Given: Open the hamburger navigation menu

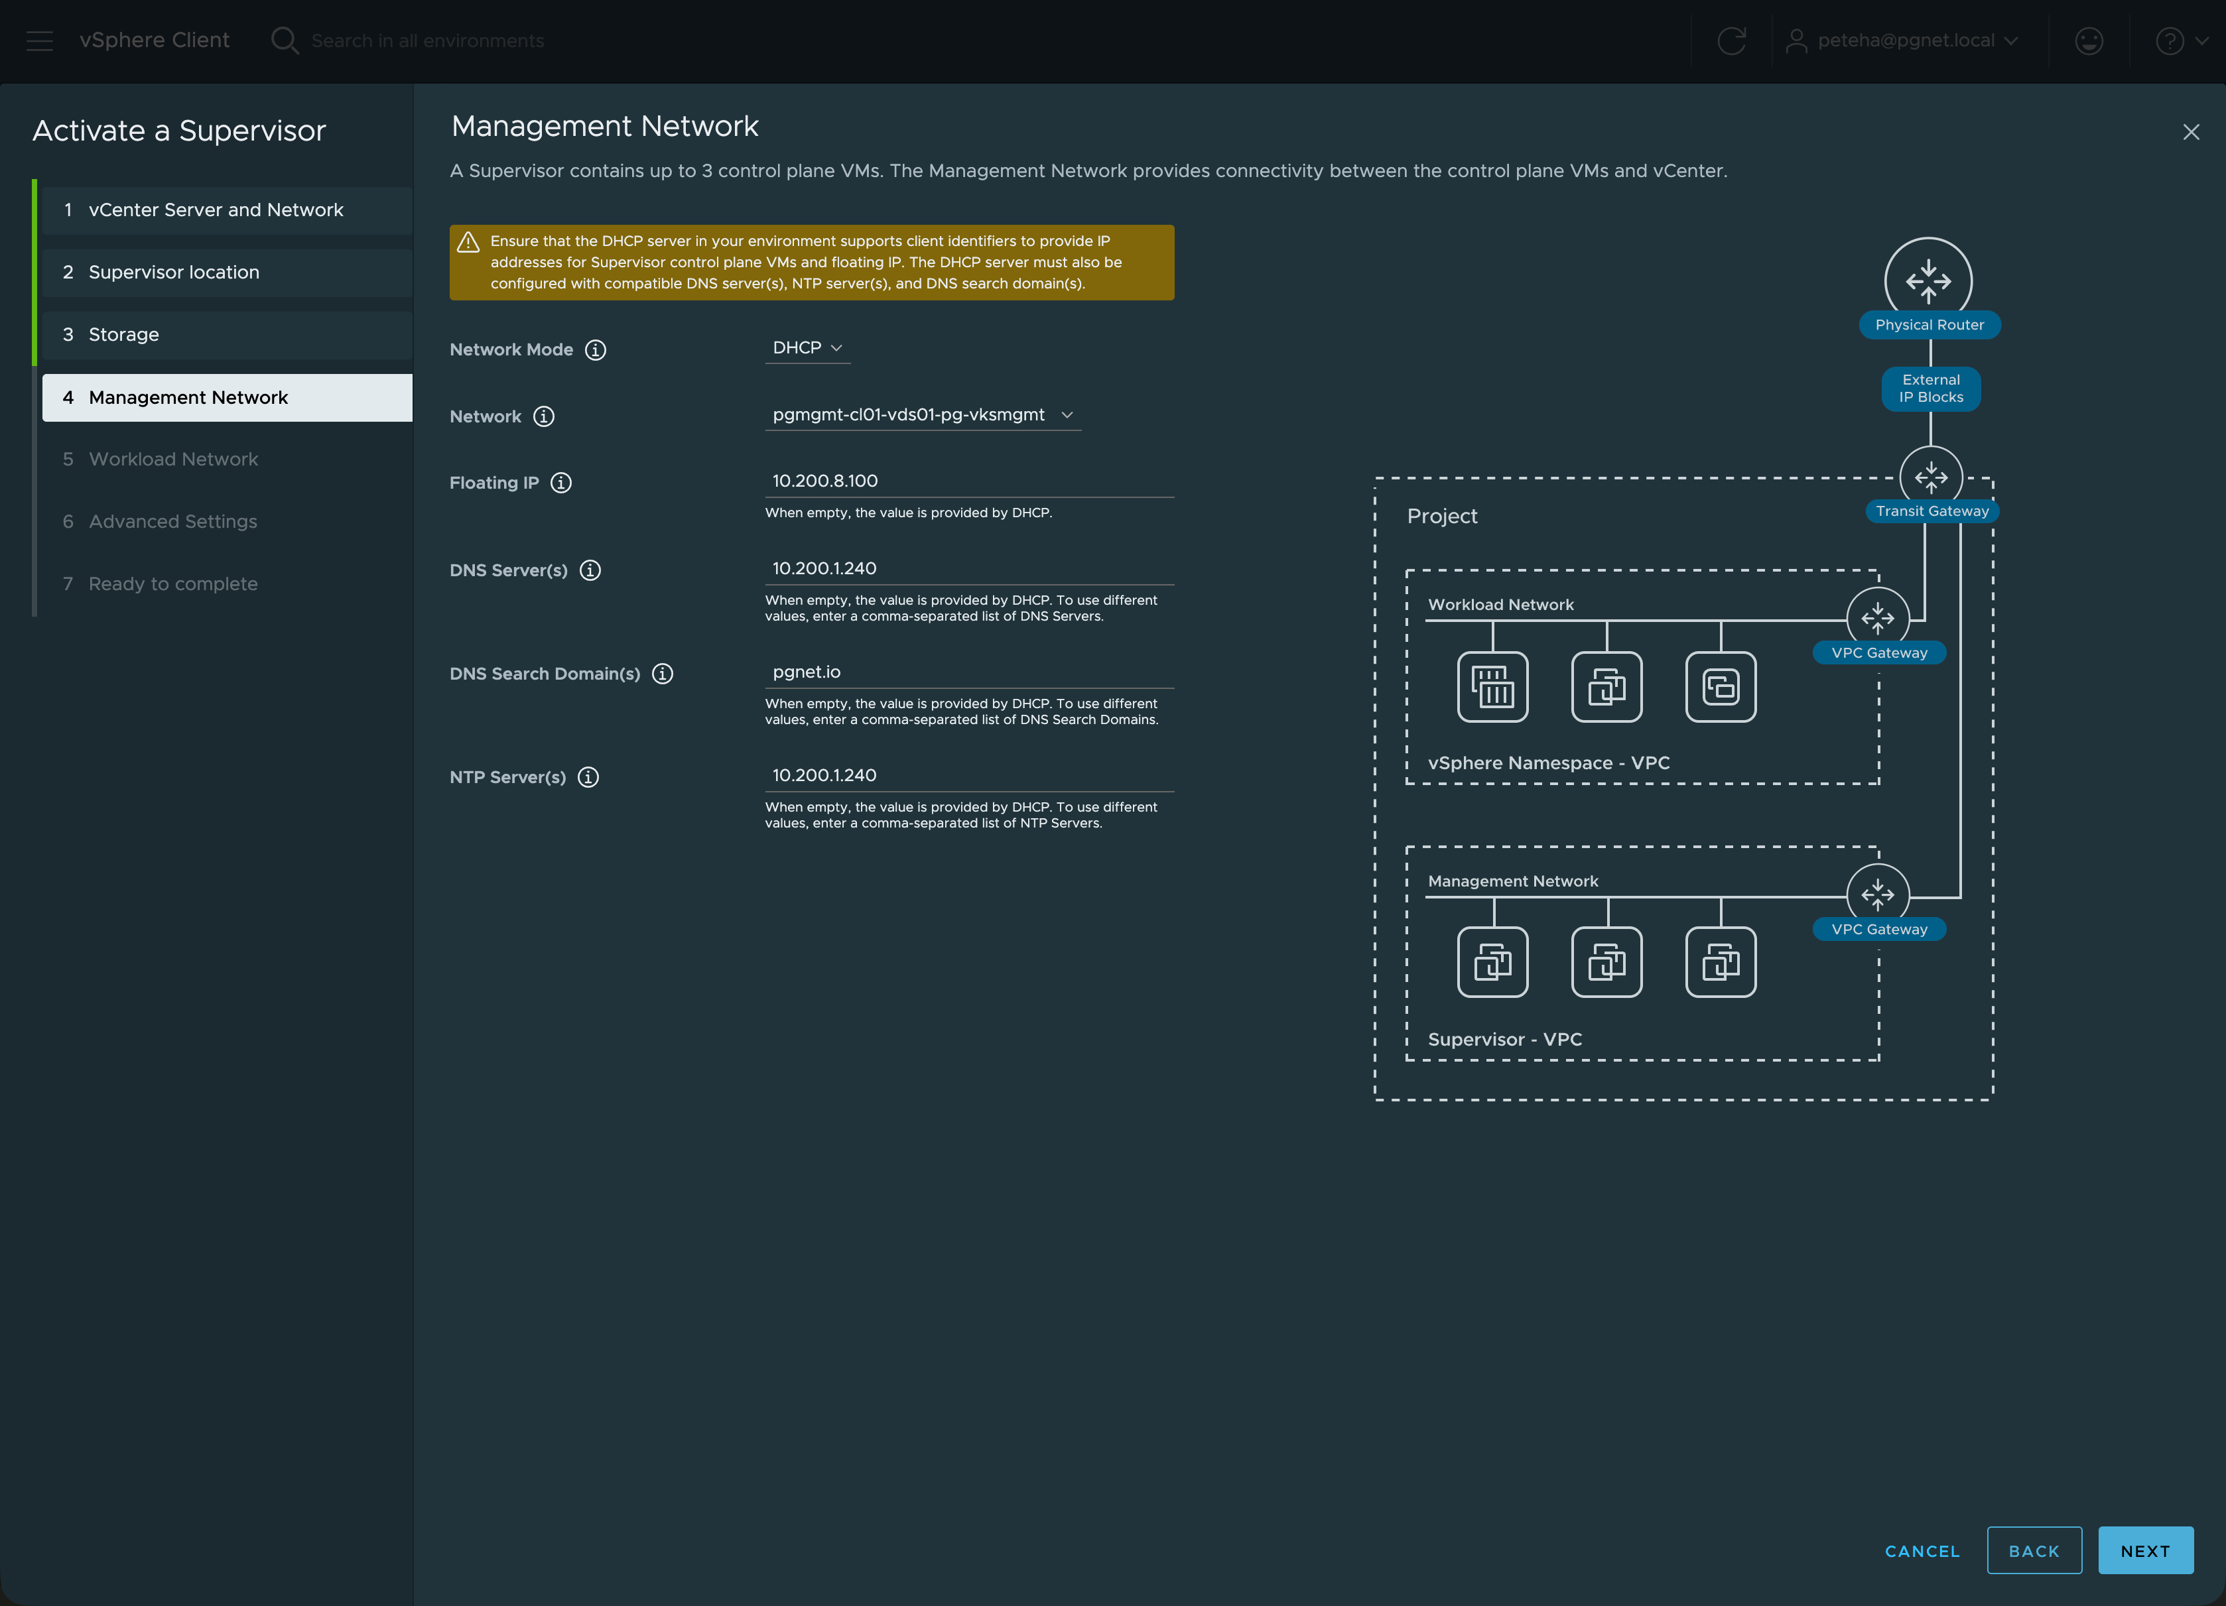Looking at the screenshot, I should pos(39,40).
